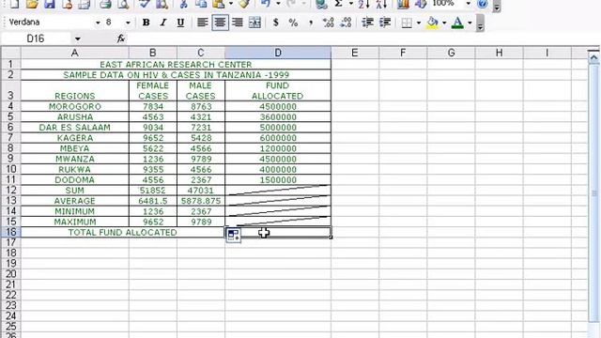
Task: Save the workbook with the floppy disk icon
Action: (50, 4)
